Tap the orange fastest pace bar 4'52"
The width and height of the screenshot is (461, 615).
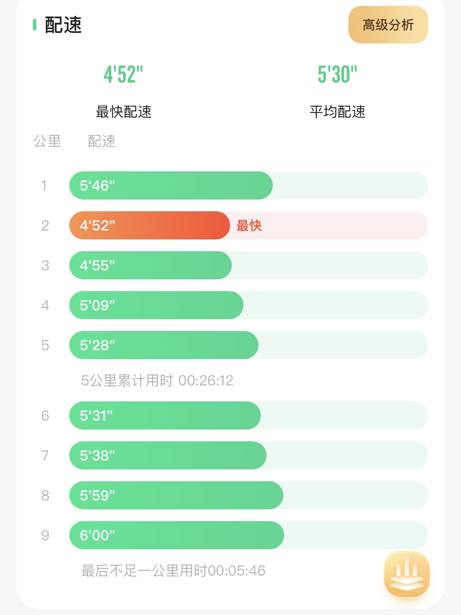[149, 225]
